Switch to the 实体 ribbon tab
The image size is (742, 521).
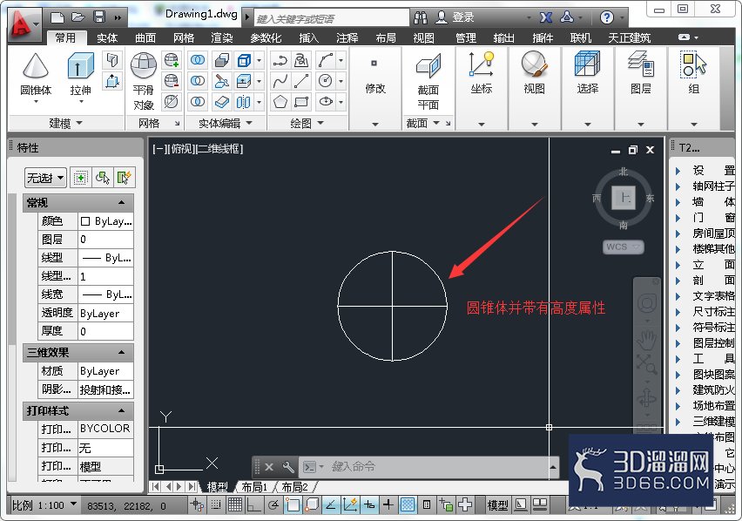(x=107, y=37)
